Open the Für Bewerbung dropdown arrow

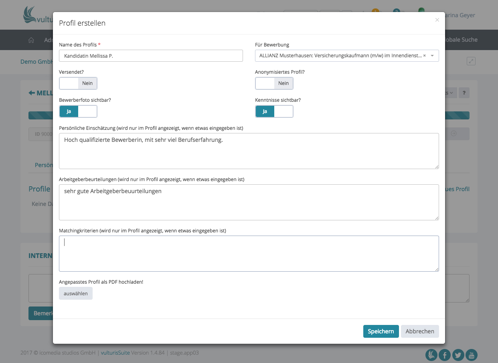(432, 56)
